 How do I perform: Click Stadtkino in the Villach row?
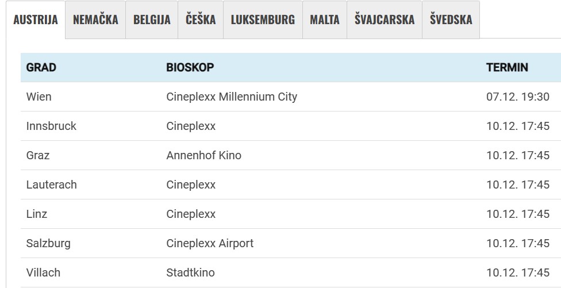(x=190, y=272)
